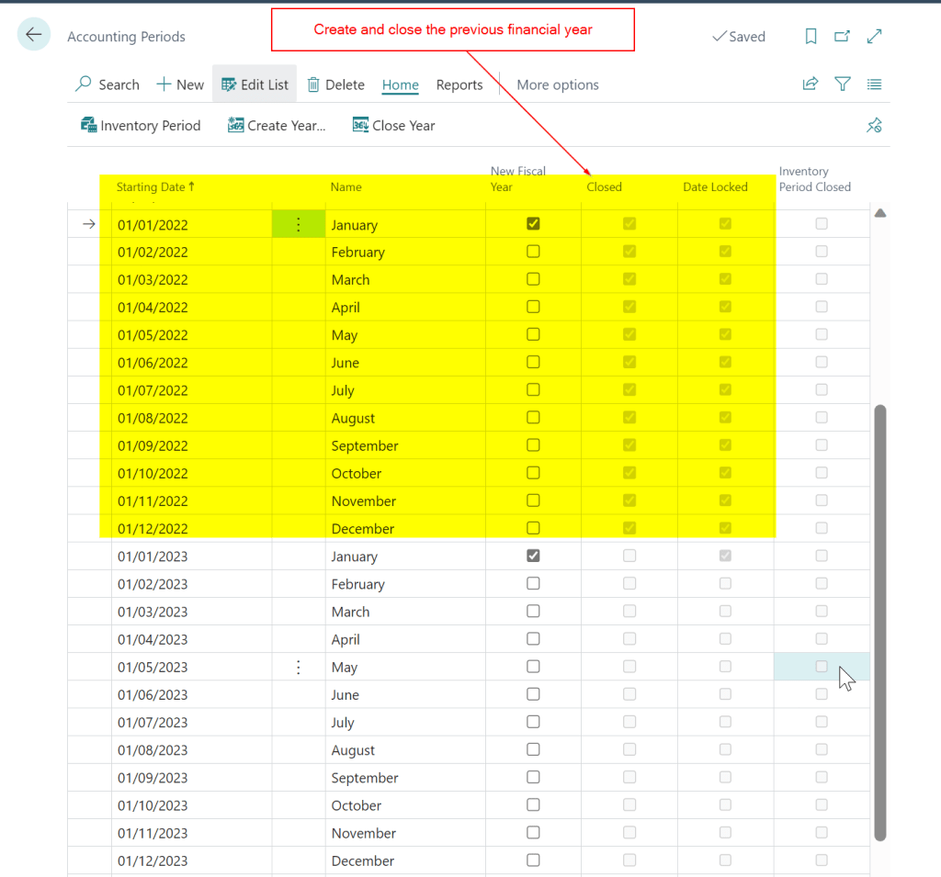Click Create Year button
The height and width of the screenshot is (877, 941).
coord(277,126)
